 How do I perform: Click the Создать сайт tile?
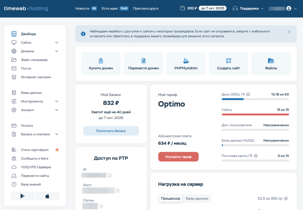coord(228,64)
